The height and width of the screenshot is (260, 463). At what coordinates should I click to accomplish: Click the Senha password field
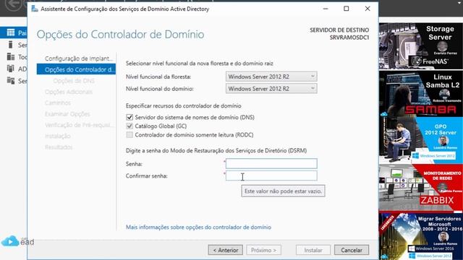pyautogui.click(x=271, y=164)
